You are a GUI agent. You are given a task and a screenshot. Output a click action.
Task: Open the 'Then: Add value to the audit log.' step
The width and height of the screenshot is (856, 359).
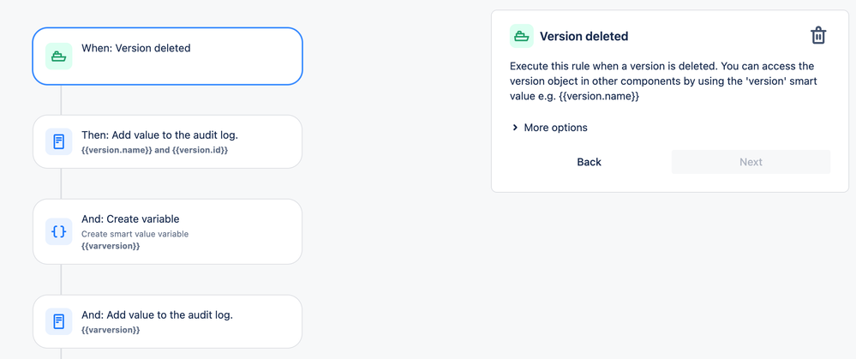(159, 135)
